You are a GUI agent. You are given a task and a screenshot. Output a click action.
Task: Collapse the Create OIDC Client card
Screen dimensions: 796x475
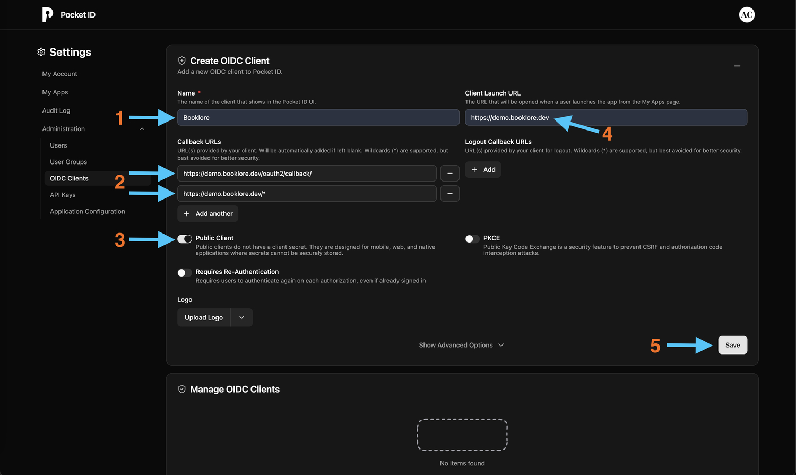coord(737,66)
